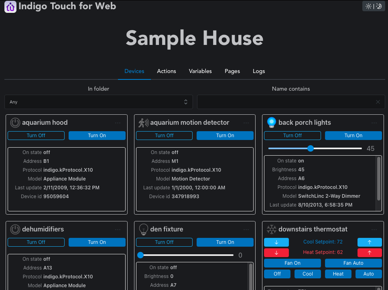
Task: Toggle light/dark theme switch
Action: point(374,6)
